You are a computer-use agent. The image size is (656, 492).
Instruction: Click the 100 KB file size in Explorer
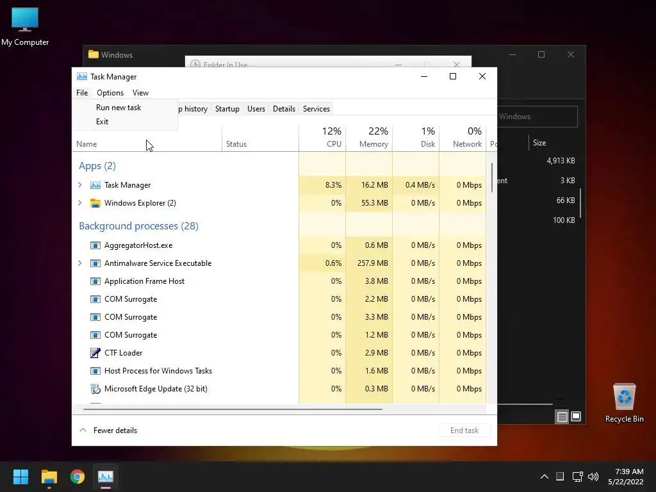564,220
